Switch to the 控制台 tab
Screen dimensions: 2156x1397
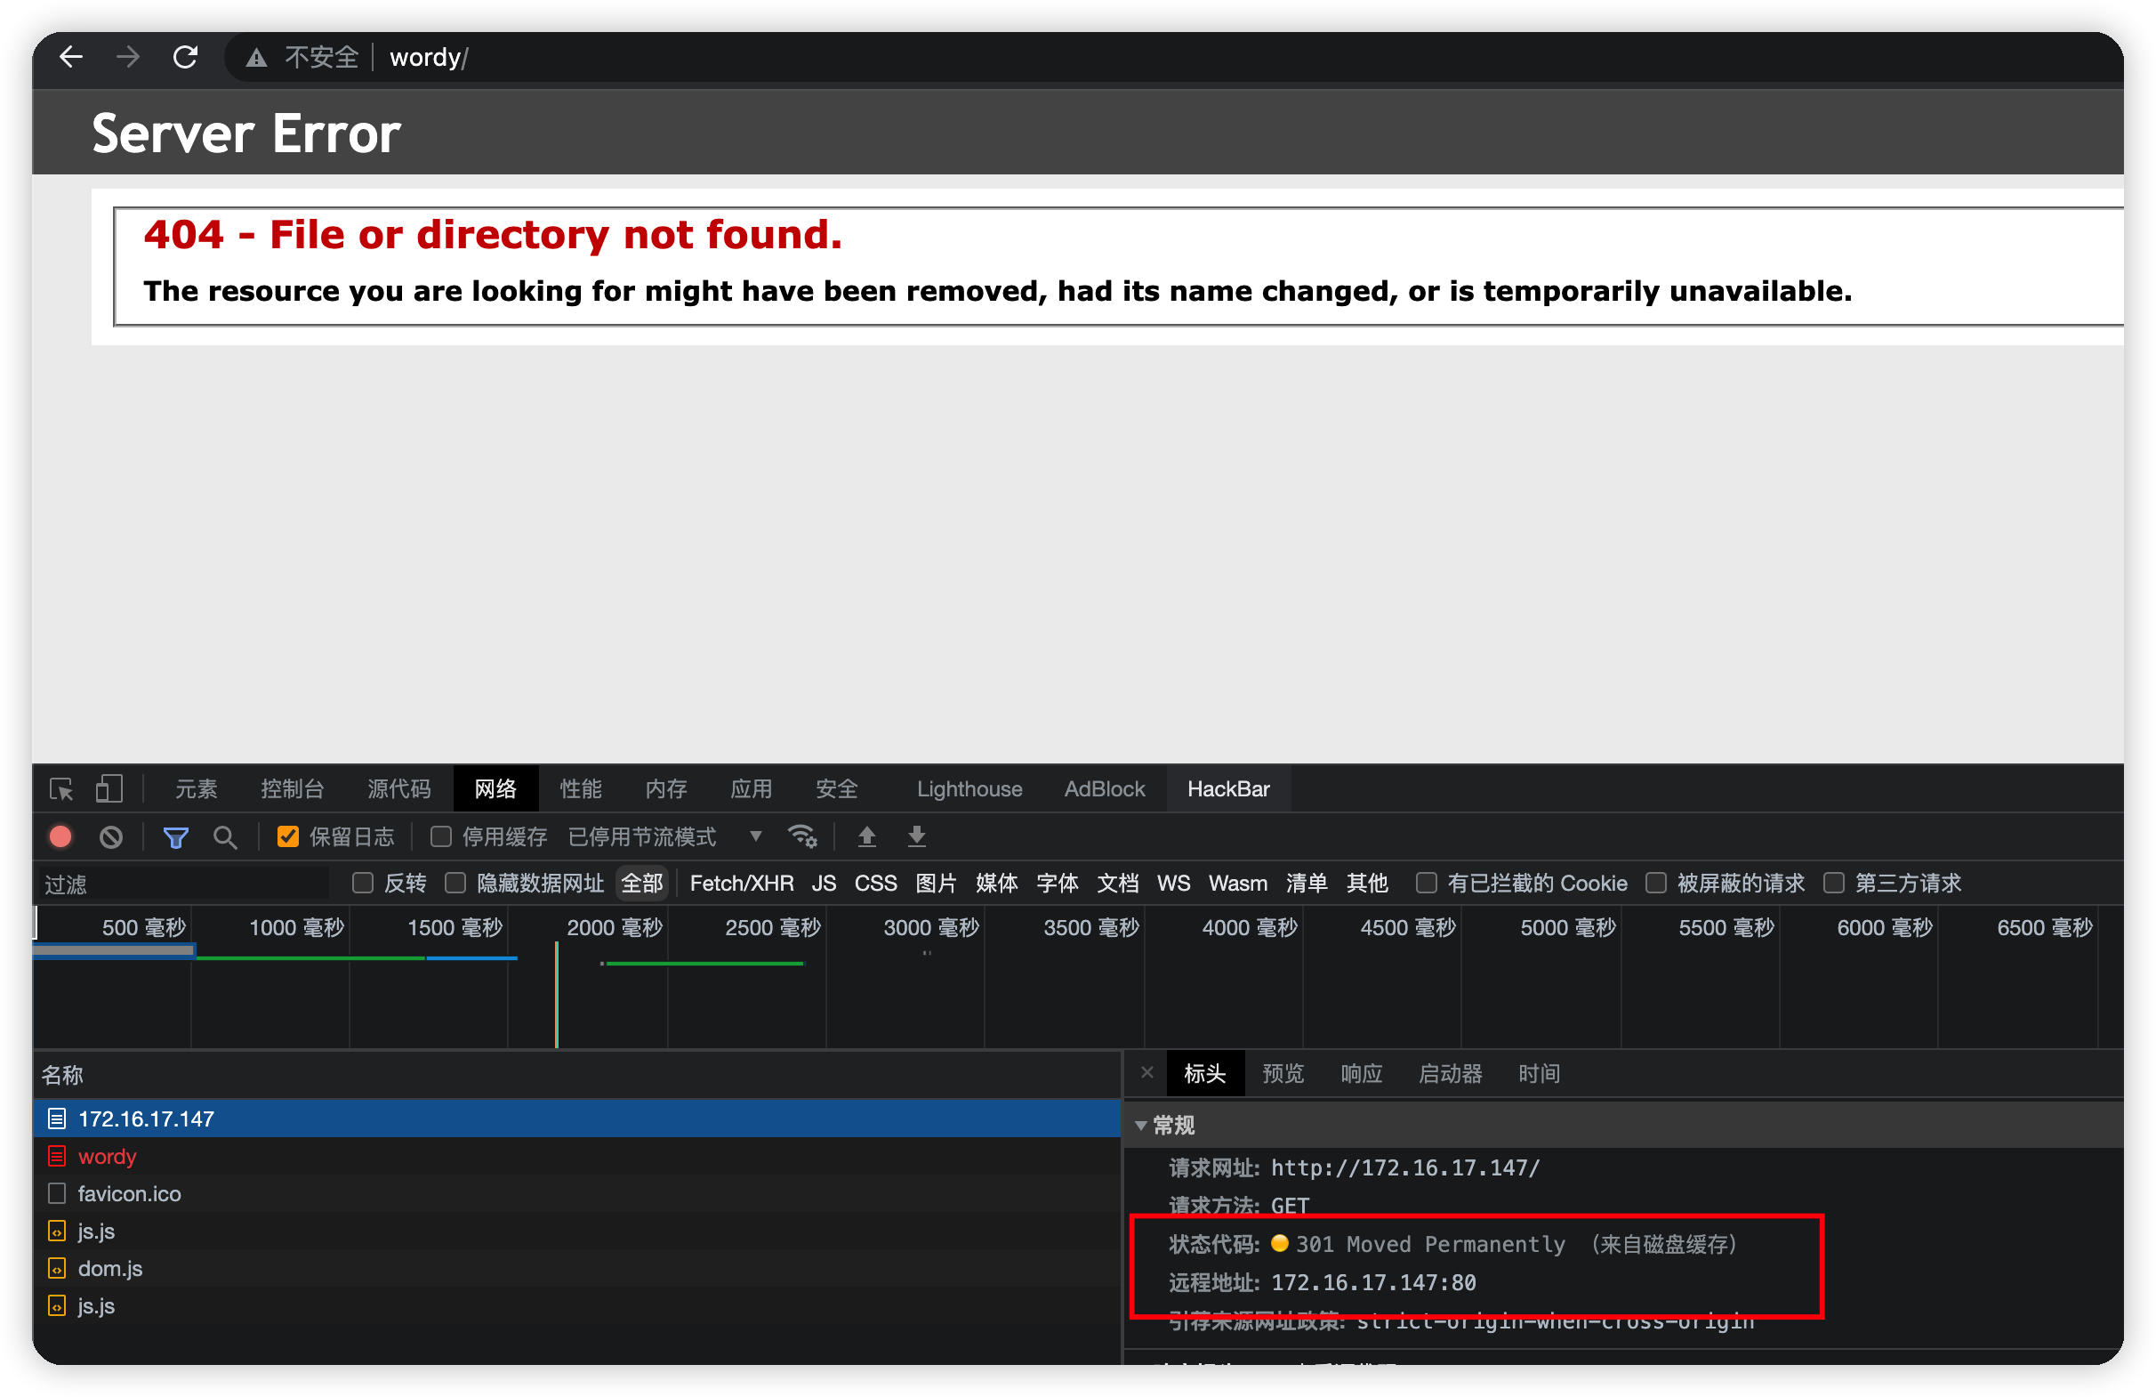click(x=292, y=789)
